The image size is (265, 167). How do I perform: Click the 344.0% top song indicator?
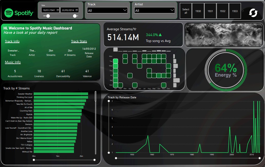pyautogui.click(x=154, y=35)
